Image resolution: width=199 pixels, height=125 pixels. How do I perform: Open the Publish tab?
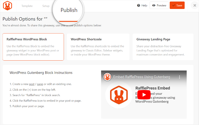click(69, 10)
